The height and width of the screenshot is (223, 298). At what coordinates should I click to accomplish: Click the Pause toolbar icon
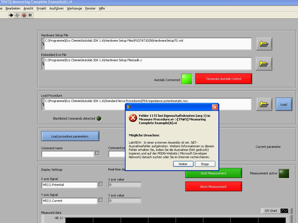pyautogui.click(x=30, y=15)
